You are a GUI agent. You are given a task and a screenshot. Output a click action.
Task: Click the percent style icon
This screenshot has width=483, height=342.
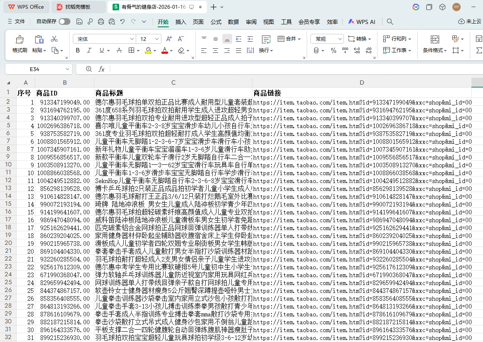pyautogui.click(x=334, y=50)
